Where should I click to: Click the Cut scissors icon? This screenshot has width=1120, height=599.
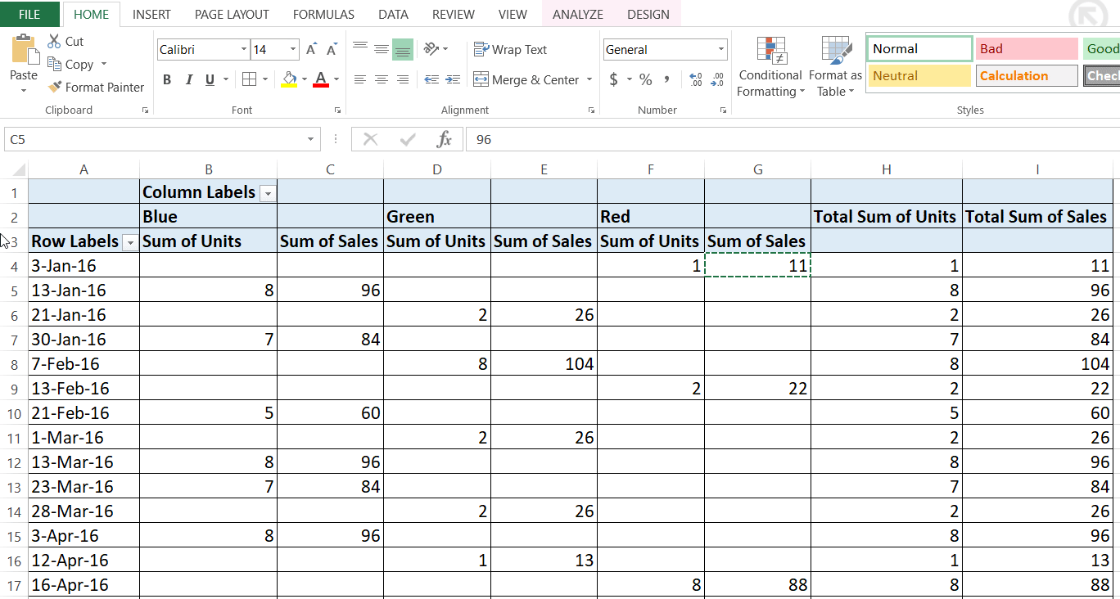(x=54, y=41)
